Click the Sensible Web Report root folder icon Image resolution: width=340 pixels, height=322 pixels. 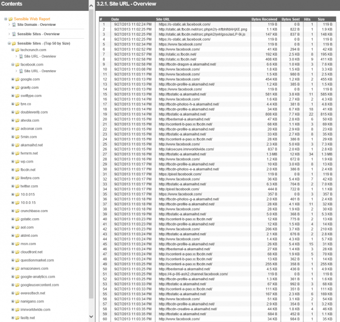pyautogui.click(x=11, y=19)
